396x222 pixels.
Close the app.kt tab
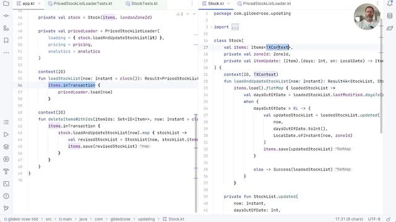(x=40, y=4)
